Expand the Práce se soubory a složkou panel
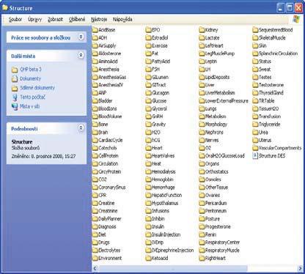305x274 pixels. coord(81,37)
